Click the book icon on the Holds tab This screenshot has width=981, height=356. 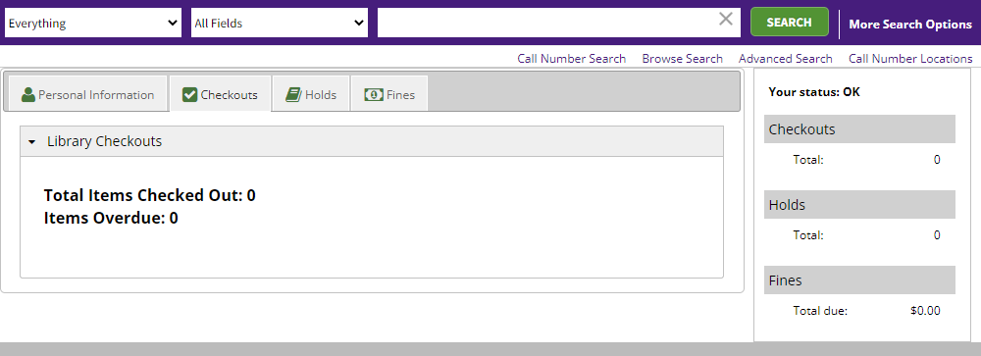[293, 94]
